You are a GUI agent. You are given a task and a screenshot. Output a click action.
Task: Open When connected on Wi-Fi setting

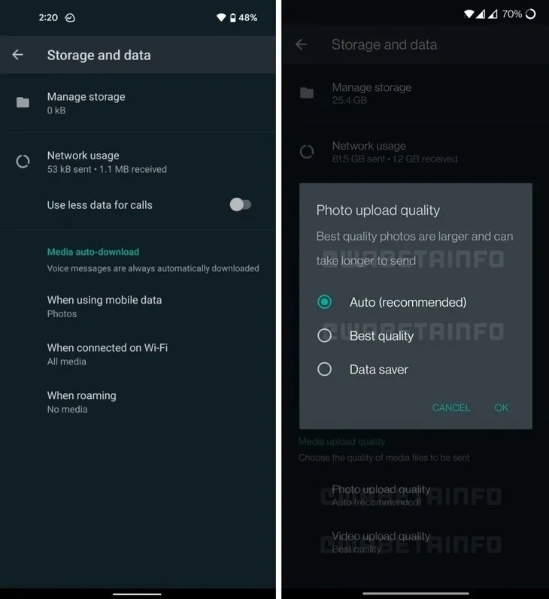pos(138,354)
